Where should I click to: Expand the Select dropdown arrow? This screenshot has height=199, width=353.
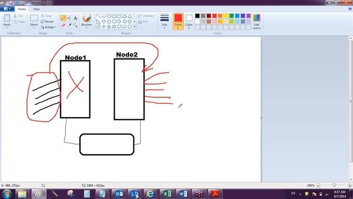tap(34, 28)
